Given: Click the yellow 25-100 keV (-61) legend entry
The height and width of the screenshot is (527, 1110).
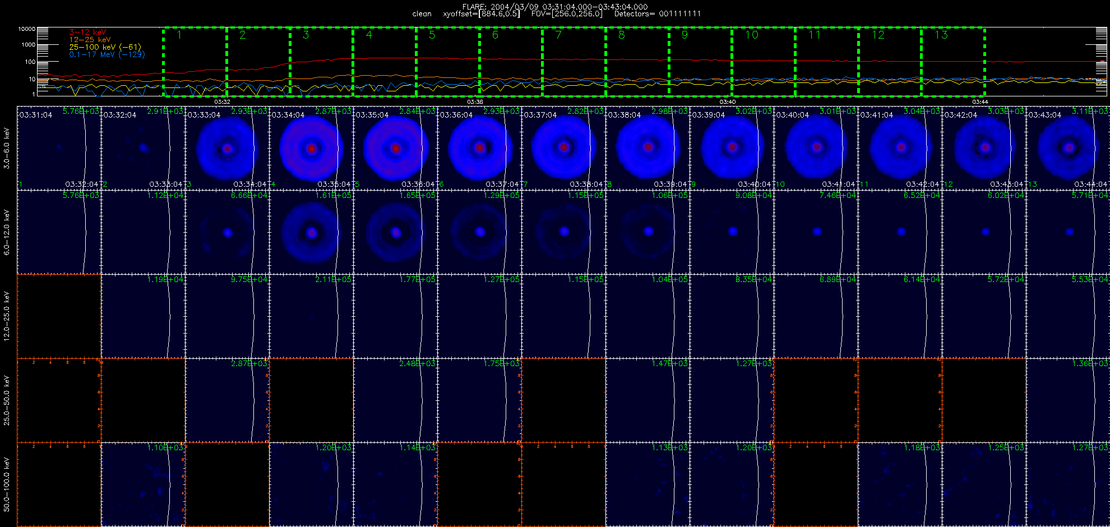Looking at the screenshot, I should tap(105, 47).
